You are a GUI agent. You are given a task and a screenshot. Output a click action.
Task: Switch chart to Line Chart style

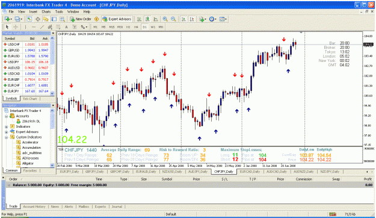click(155, 19)
